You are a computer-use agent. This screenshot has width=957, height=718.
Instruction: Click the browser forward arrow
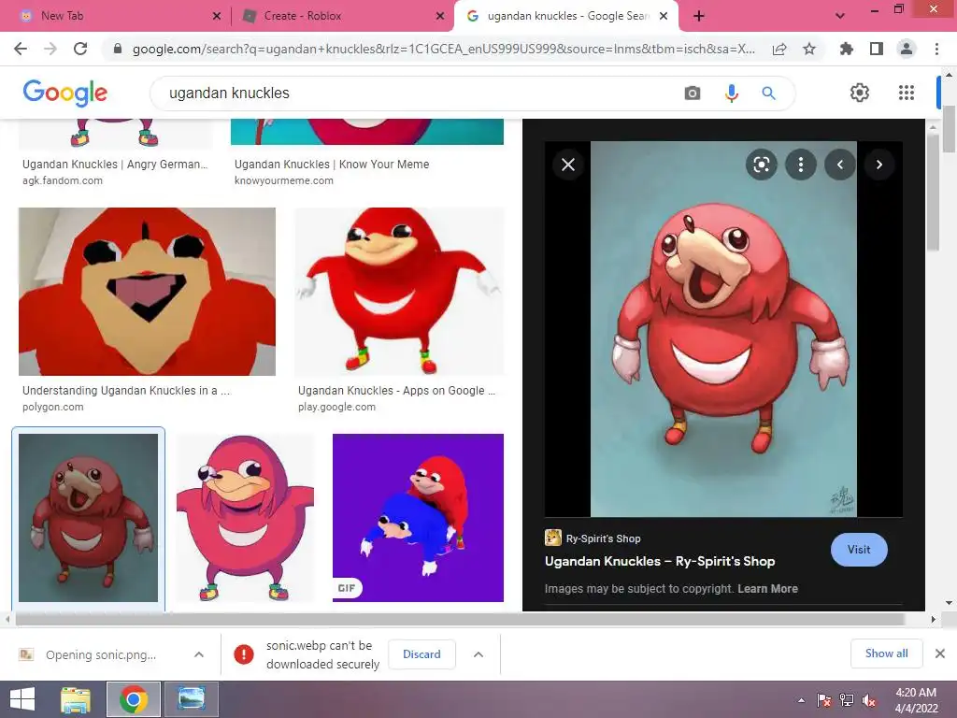point(50,49)
